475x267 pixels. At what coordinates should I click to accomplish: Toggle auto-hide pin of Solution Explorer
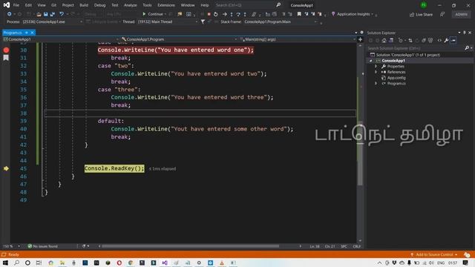click(x=465, y=33)
